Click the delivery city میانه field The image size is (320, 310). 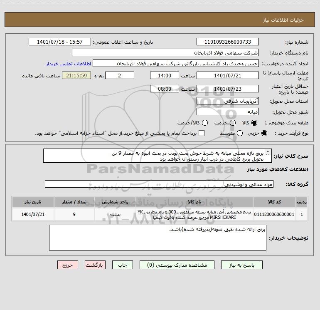click(228, 112)
